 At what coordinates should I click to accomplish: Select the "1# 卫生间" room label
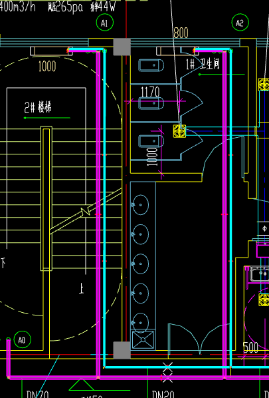tap(203, 64)
